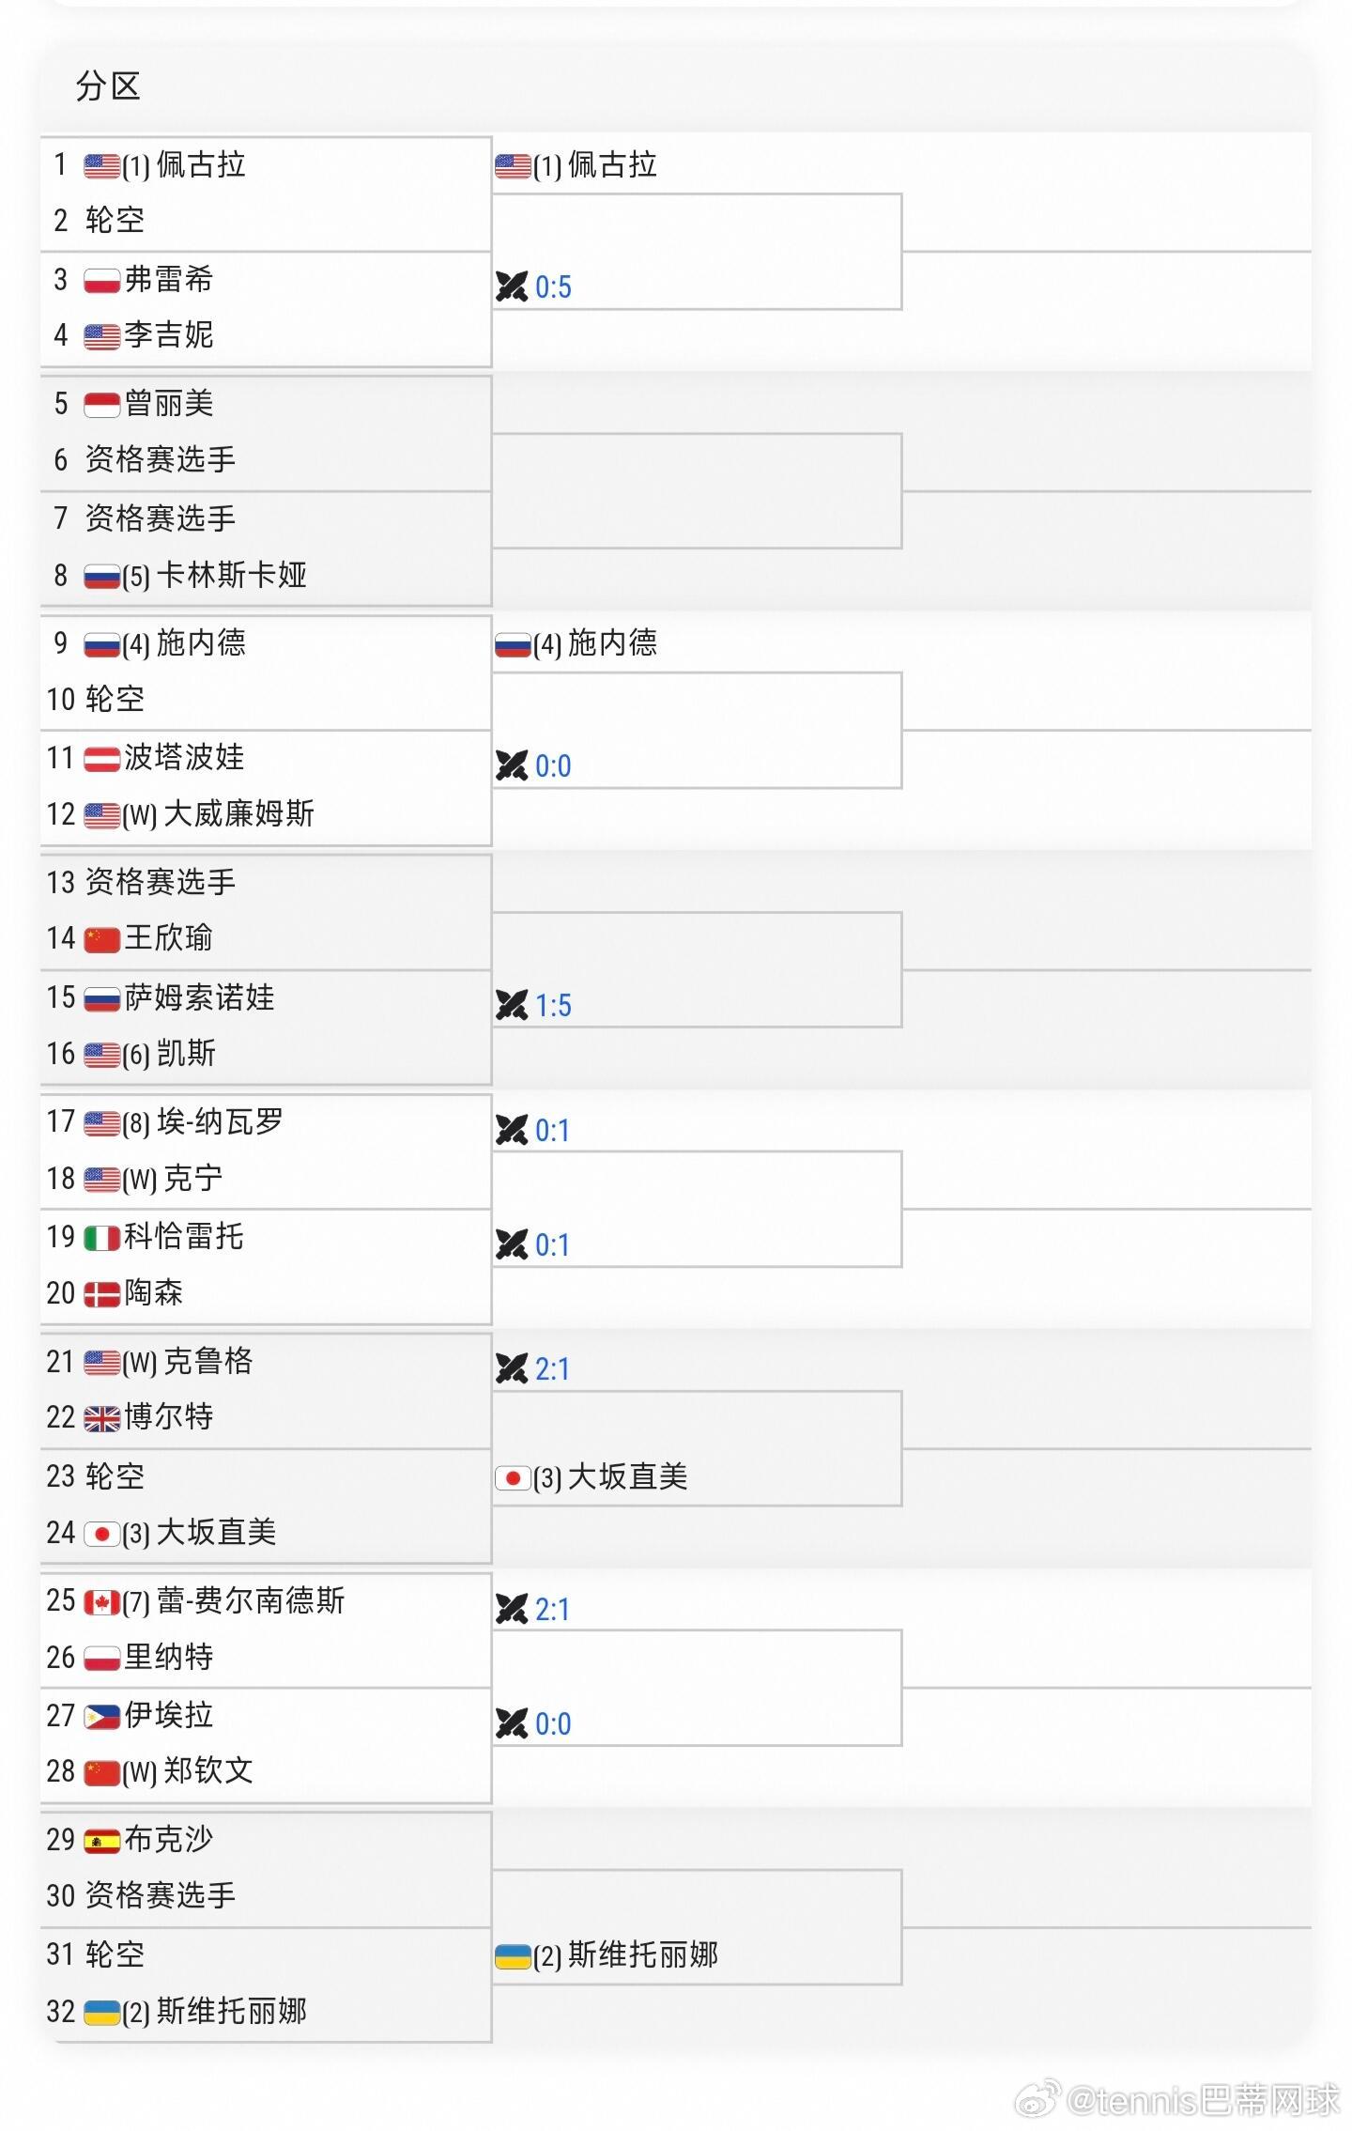This screenshot has width=1352, height=2131.
Task: Click the 0:0 score for 伊埃拉 vs 郑钦文
Action: [553, 1724]
